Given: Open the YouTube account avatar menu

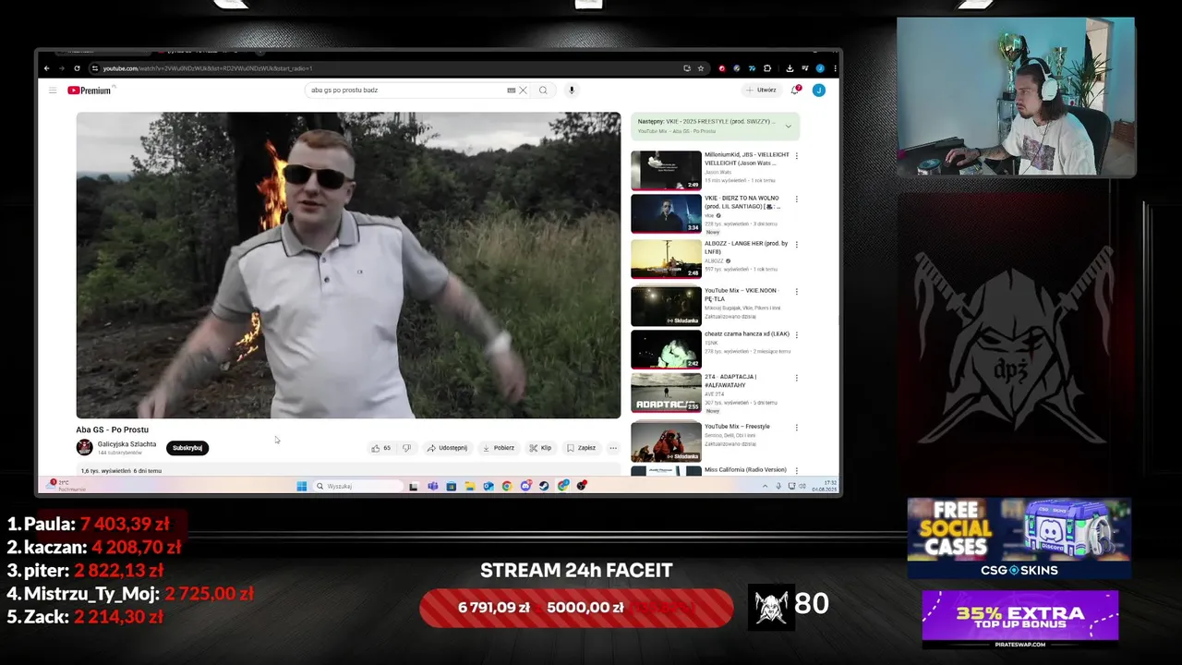Looking at the screenshot, I should [818, 91].
